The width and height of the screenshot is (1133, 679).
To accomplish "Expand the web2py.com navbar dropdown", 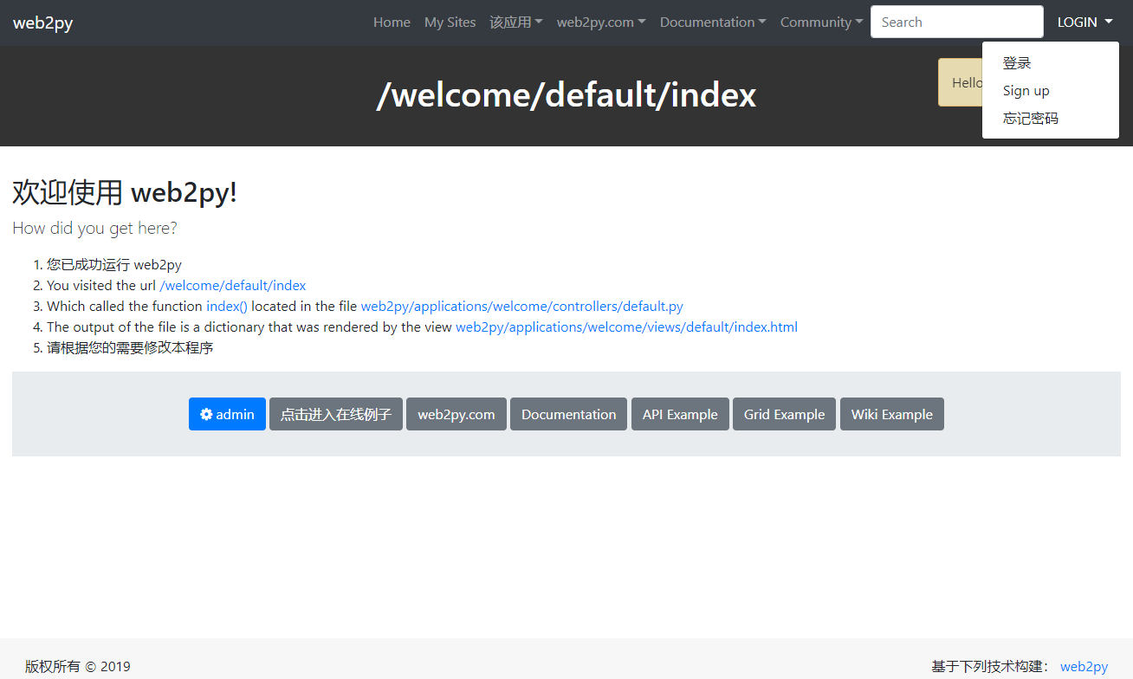I will (x=601, y=23).
